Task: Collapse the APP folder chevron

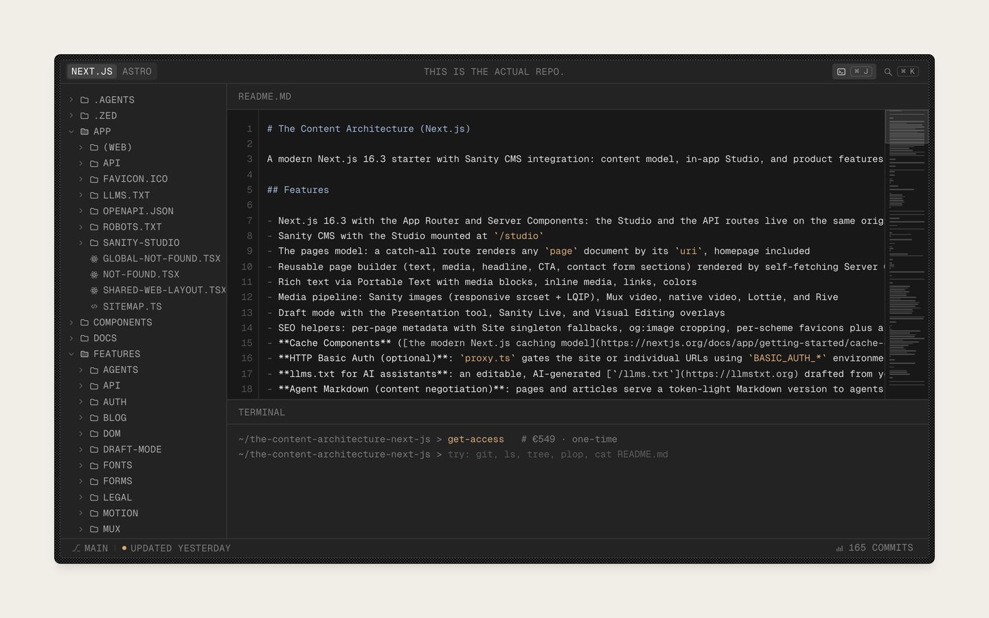Action: click(71, 131)
